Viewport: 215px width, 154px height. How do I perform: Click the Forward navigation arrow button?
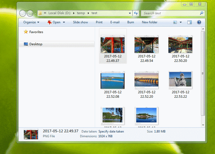click(x=30, y=13)
